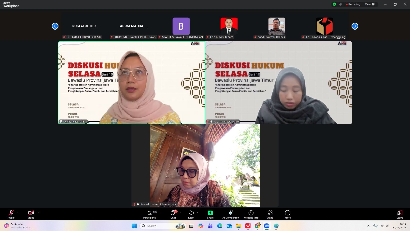Toggle the Recording indicator in the title bar
The height and width of the screenshot is (231, 410).
click(x=353, y=4)
